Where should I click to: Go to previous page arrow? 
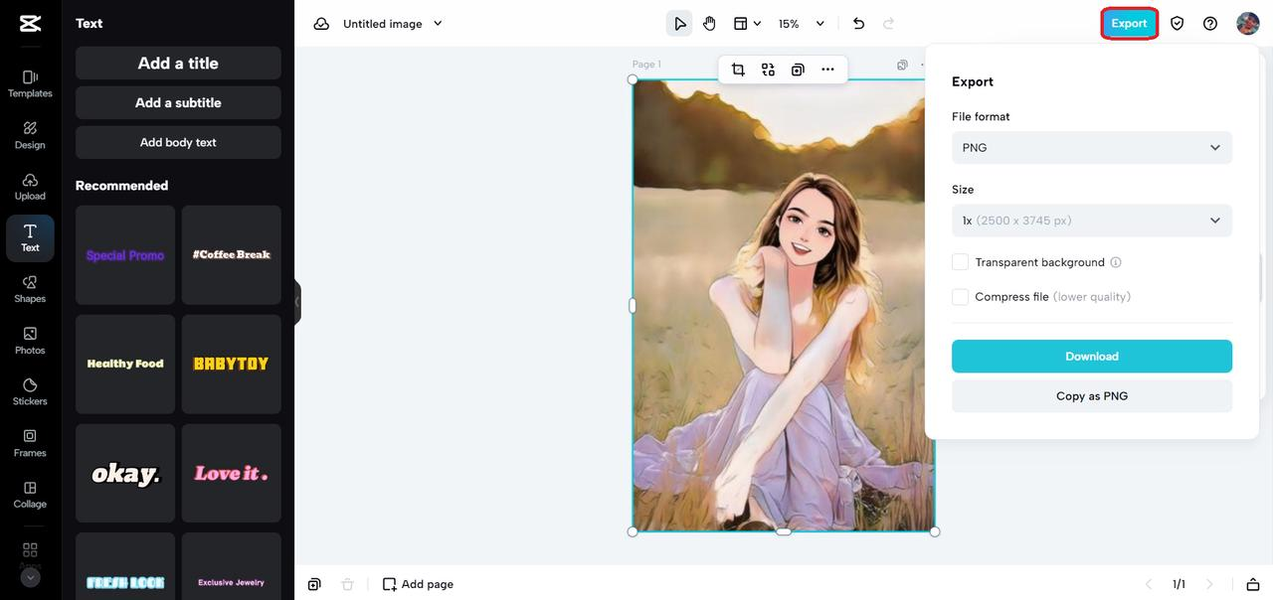point(1149,584)
